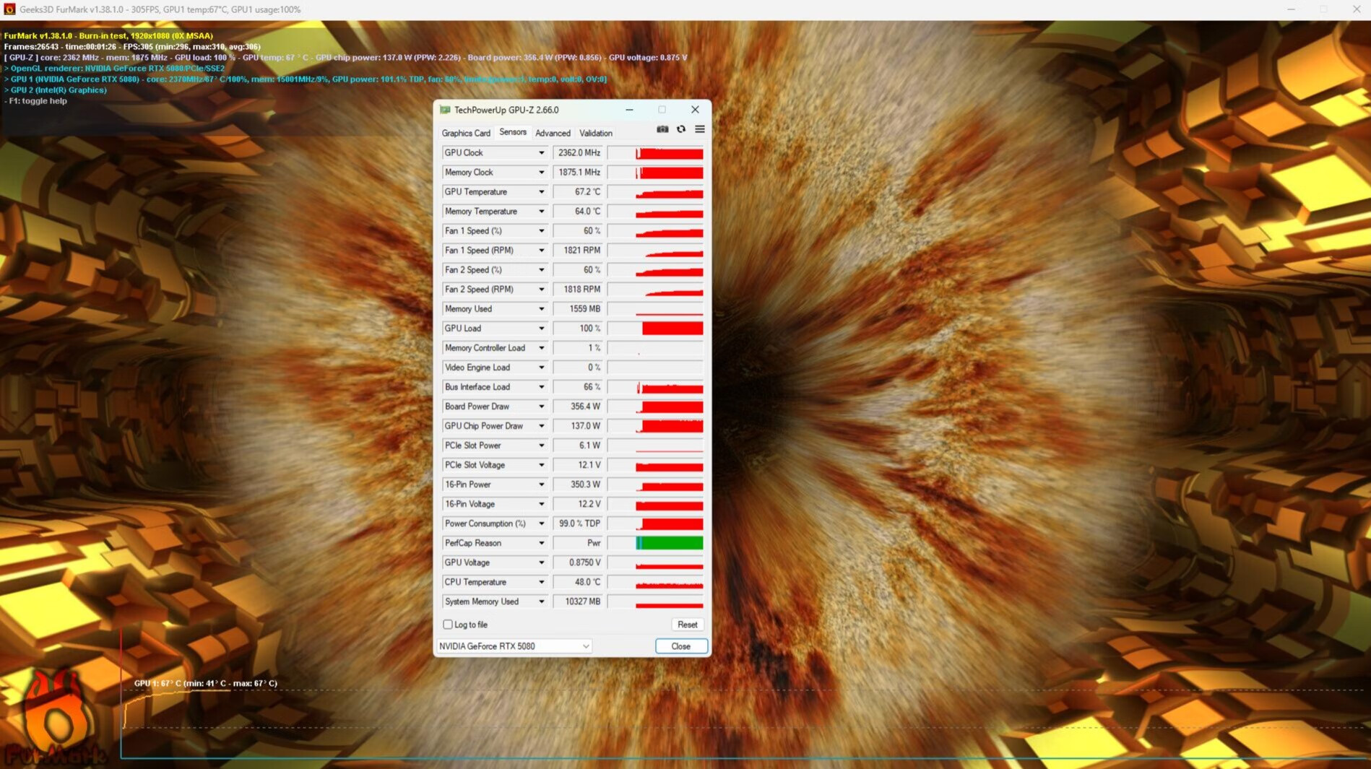Click the 356.4 W Board Power value
Viewport: 1371px width, 769px height.
point(578,407)
